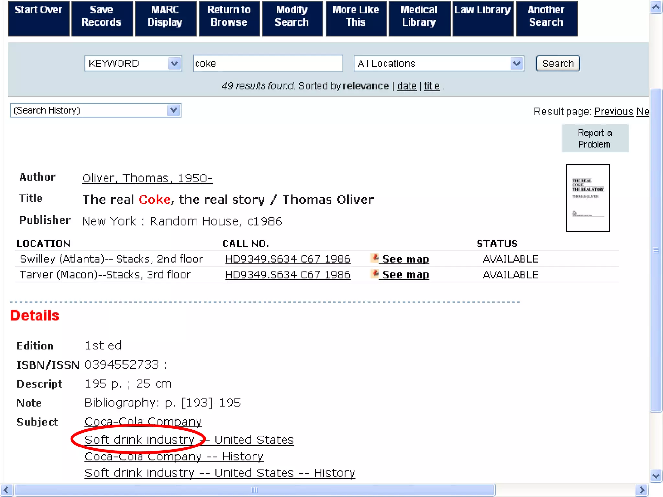Click scroll down arrow on vertical scrollbar
The height and width of the screenshot is (497, 663).
[x=656, y=476]
